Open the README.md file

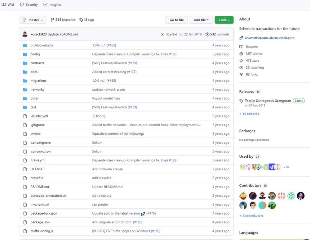(x=40, y=187)
